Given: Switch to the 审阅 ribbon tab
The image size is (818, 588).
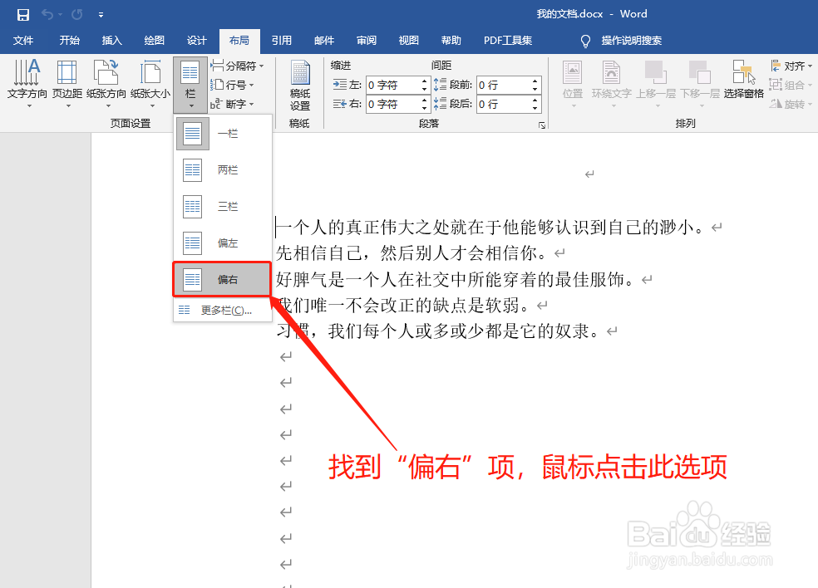Looking at the screenshot, I should (x=367, y=40).
